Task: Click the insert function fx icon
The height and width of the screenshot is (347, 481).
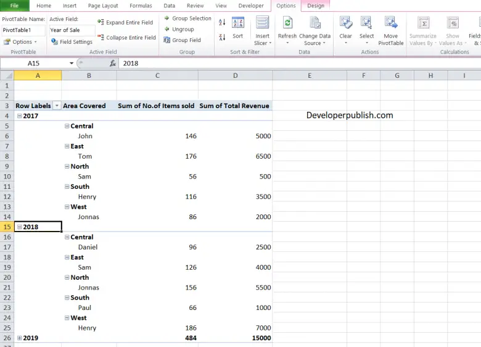Action: [x=113, y=63]
